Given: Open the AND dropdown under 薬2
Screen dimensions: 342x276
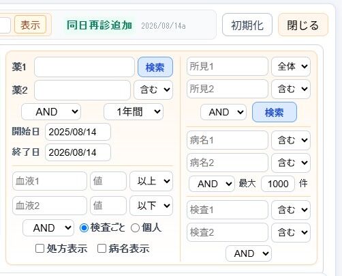Looking at the screenshot, I should (51, 111).
